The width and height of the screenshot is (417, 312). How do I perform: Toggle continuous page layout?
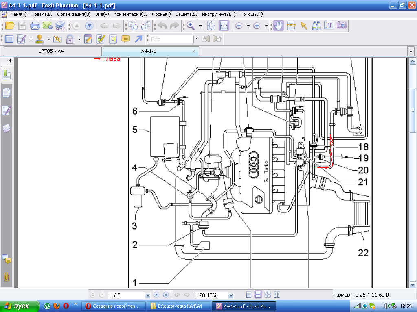point(258,295)
